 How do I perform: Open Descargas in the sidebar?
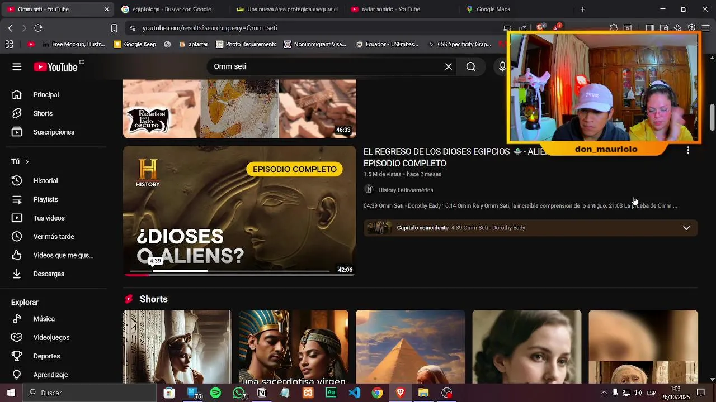click(x=49, y=274)
